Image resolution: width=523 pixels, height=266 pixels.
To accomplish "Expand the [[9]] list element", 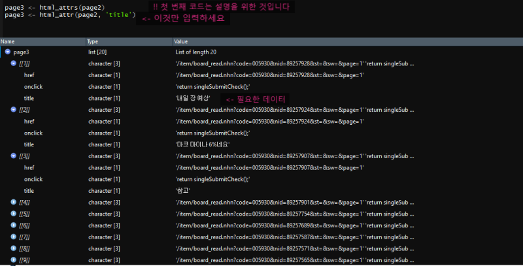I will [13, 259].
